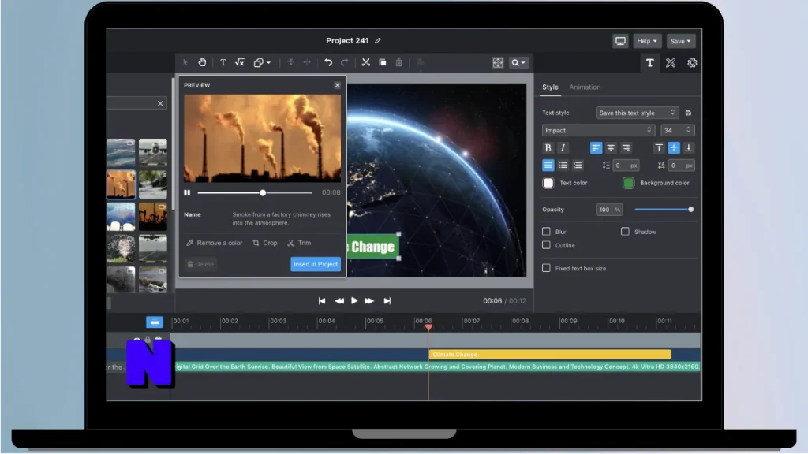The width and height of the screenshot is (808, 454).
Task: Select plain paragraph list style
Action: 548,166
